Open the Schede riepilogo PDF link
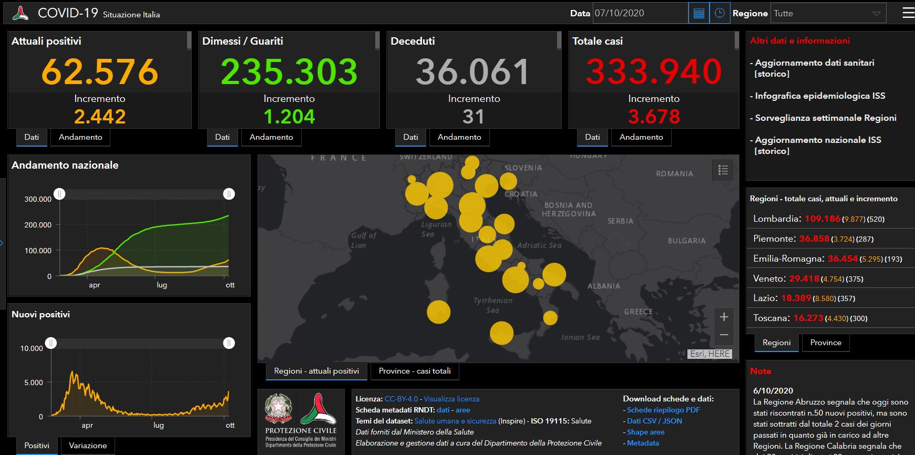The image size is (915, 455). [663, 410]
